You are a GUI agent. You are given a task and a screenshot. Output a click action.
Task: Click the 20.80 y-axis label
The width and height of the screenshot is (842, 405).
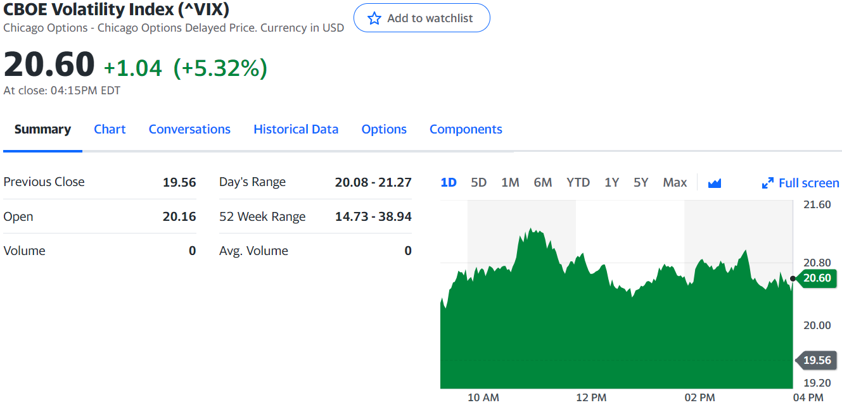[x=817, y=263]
